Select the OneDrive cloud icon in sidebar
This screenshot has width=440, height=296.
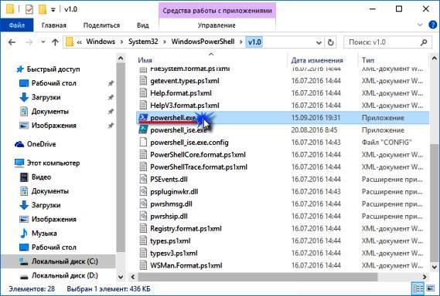point(19,144)
